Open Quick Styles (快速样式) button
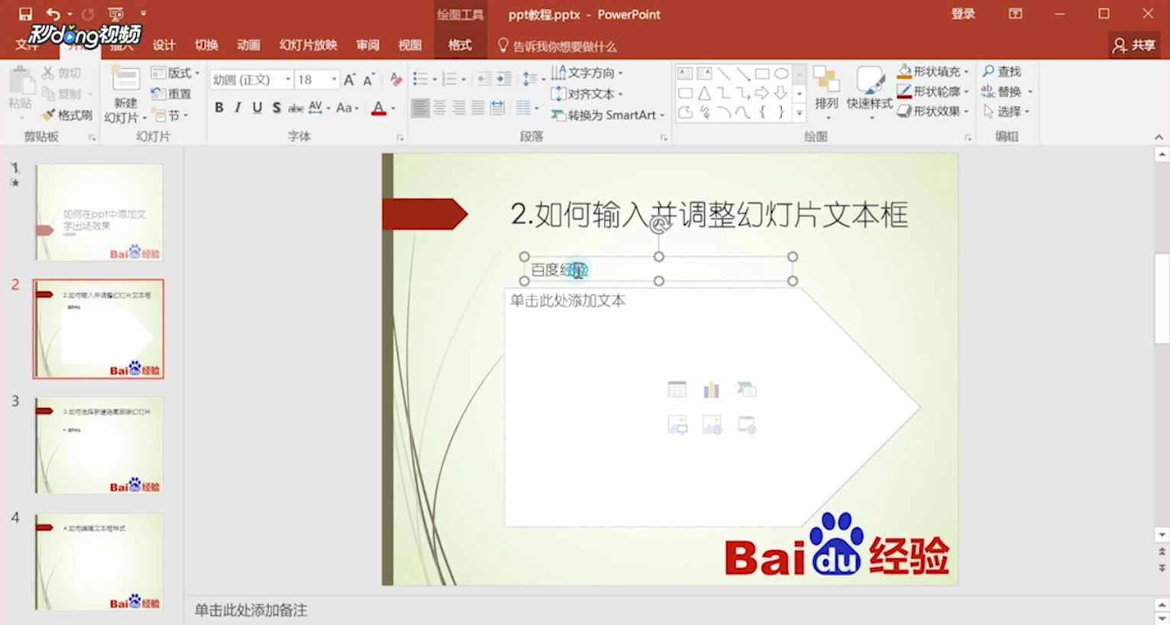 (869, 92)
